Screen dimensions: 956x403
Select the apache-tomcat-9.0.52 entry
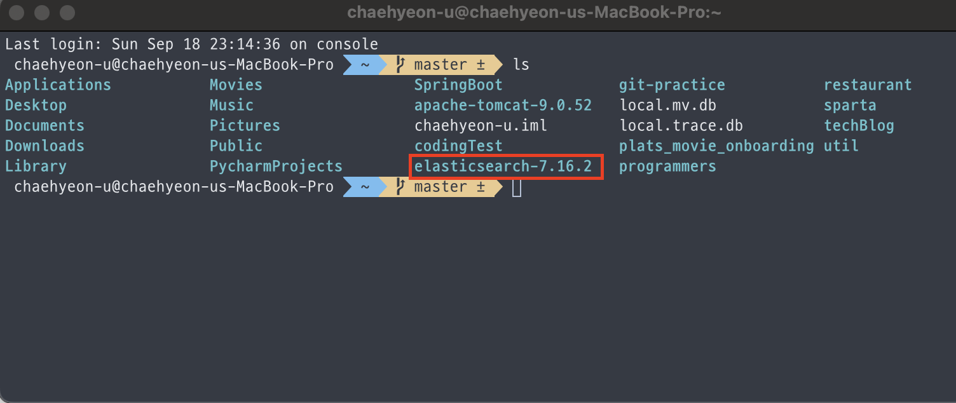point(503,106)
